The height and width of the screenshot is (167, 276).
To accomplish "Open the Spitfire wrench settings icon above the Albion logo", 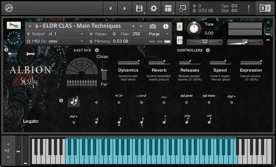I will (30, 54).
